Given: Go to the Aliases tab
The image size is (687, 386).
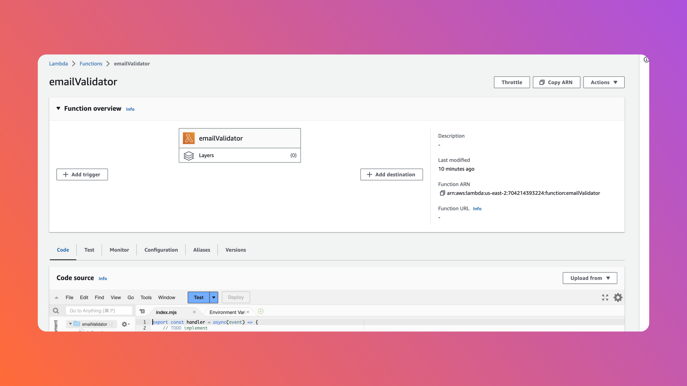Looking at the screenshot, I should point(202,250).
